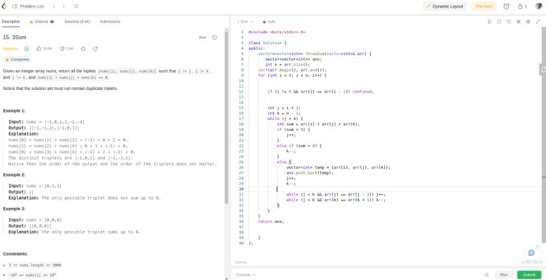Format code with the braces icon

click(499, 22)
